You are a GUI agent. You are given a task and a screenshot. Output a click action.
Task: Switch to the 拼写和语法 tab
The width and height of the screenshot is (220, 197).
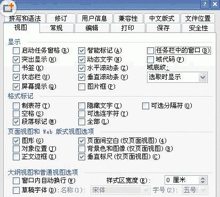pyautogui.click(x=25, y=19)
